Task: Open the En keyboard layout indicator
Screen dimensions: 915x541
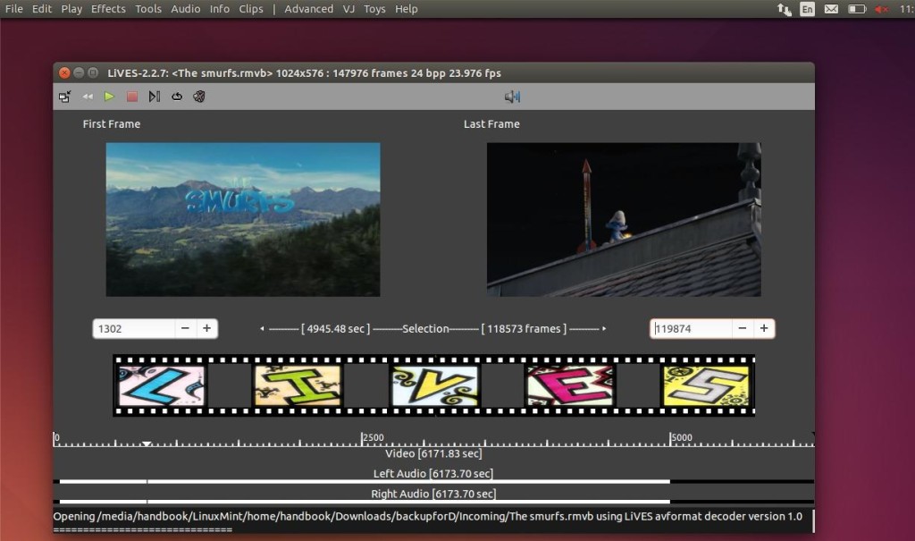Action: [x=807, y=9]
